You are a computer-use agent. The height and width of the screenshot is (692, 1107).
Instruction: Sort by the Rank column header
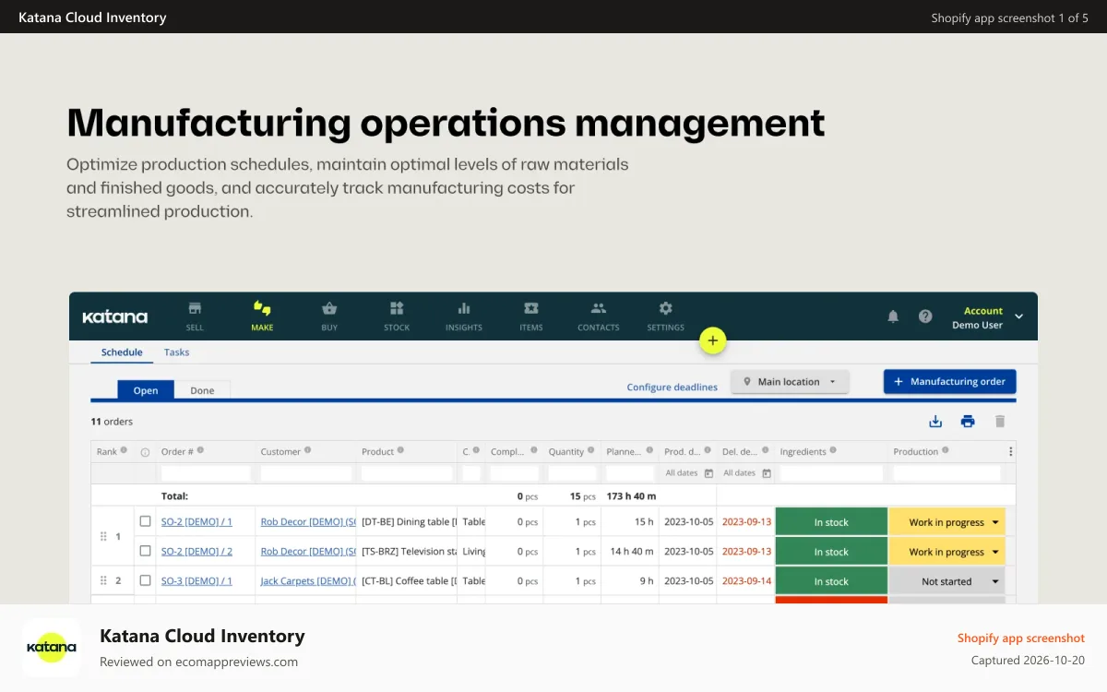107,452
